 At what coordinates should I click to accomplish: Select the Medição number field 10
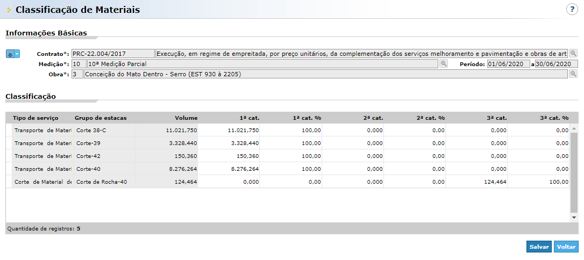click(x=79, y=64)
